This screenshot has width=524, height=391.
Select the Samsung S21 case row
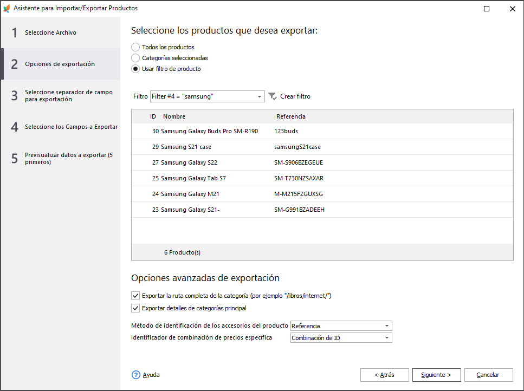click(x=322, y=147)
